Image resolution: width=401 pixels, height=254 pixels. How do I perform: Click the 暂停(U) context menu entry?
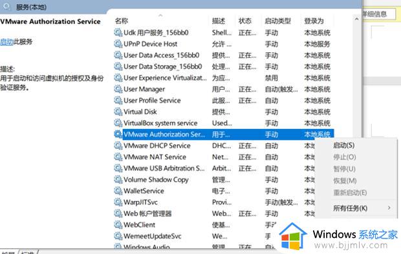point(344,169)
